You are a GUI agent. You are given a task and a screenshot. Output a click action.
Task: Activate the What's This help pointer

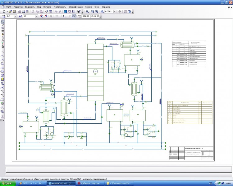click(x=79, y=11)
